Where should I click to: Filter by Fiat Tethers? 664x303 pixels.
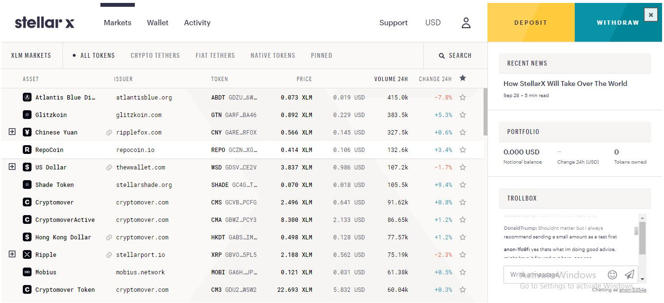[215, 56]
